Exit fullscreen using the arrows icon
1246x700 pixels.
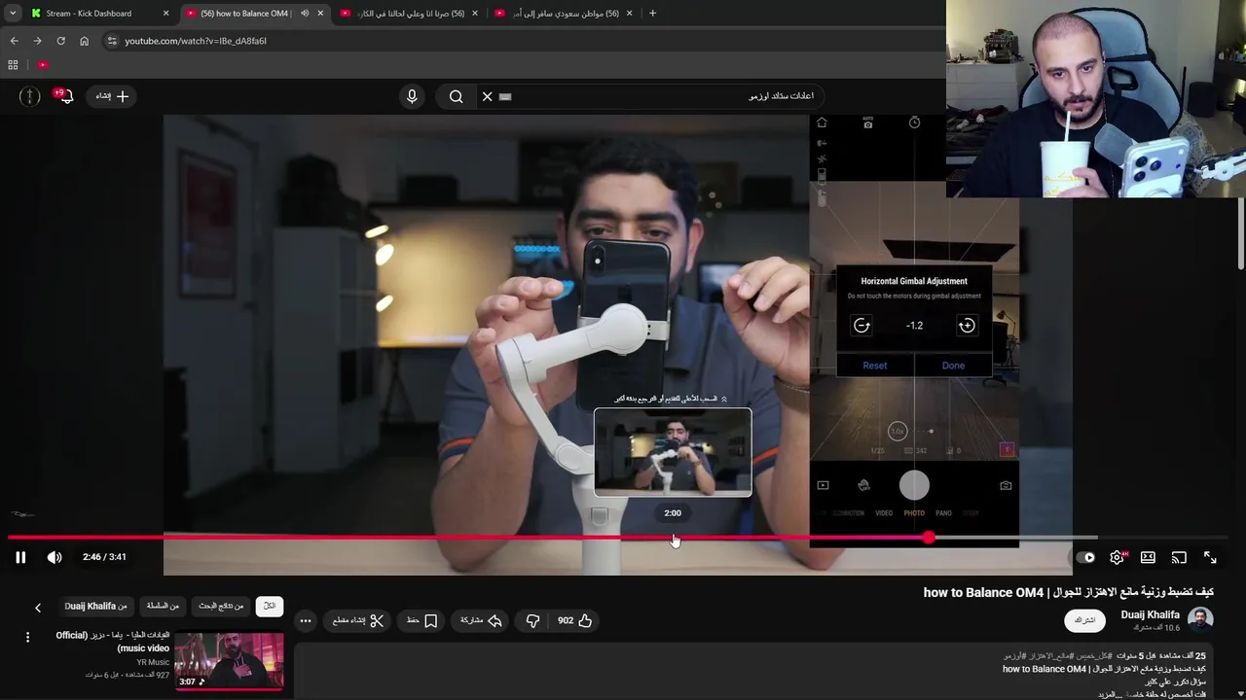1210,557
